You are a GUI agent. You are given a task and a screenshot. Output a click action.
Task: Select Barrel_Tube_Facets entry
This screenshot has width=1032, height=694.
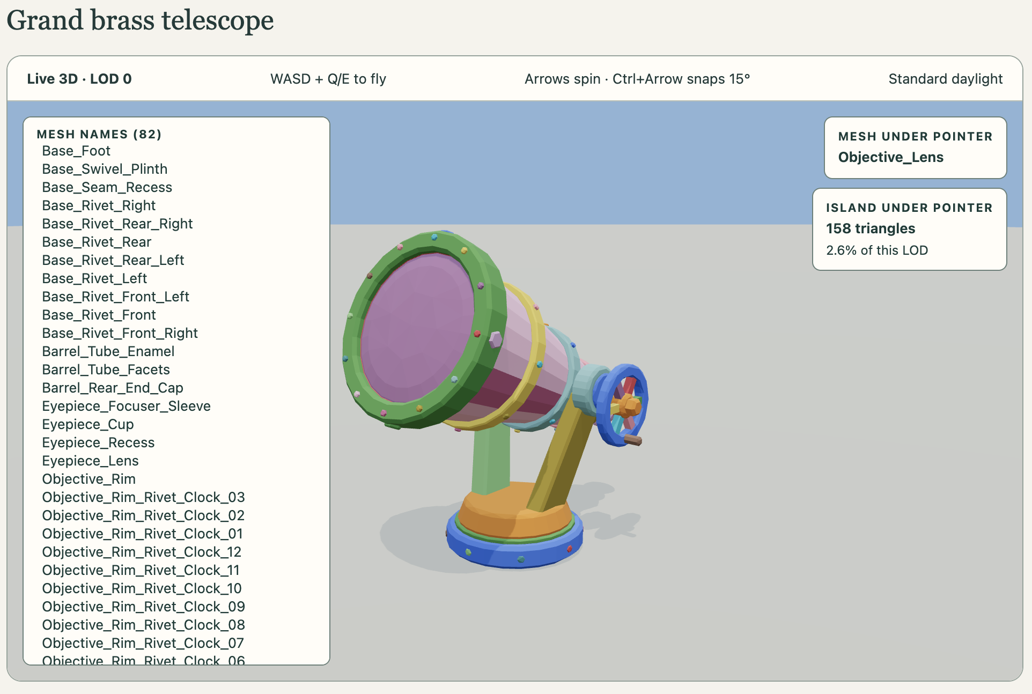coord(106,370)
